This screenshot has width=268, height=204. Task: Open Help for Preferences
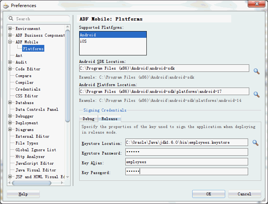[x=23, y=194]
